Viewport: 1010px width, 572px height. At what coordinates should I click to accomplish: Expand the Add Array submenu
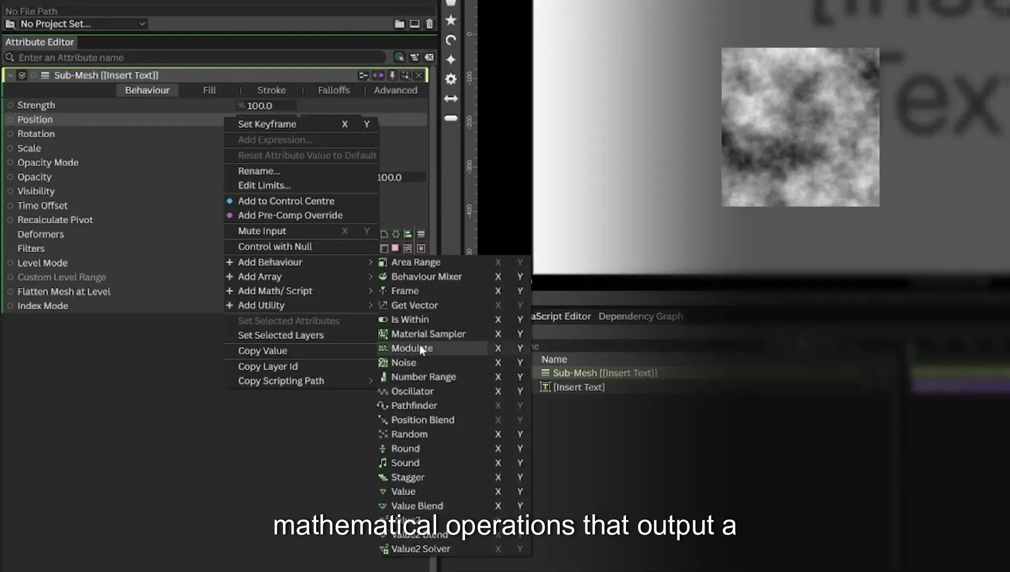301,277
